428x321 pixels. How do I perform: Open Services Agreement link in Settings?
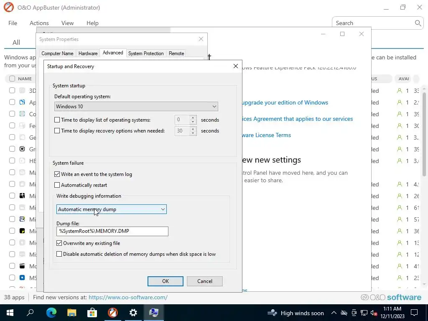[298, 119]
